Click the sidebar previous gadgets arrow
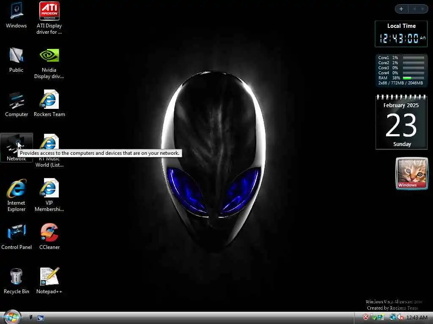 pyautogui.click(x=414, y=9)
